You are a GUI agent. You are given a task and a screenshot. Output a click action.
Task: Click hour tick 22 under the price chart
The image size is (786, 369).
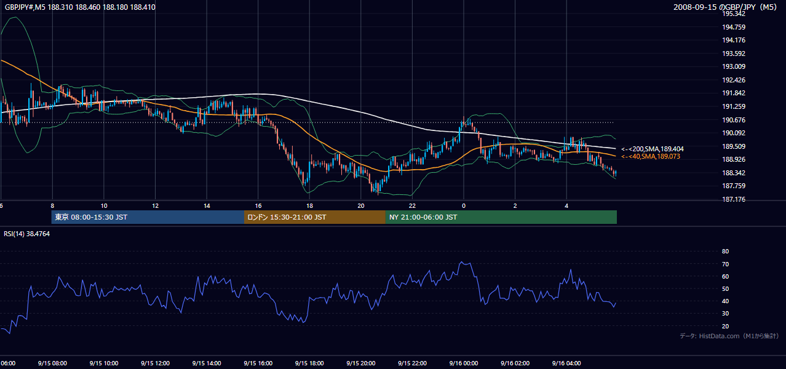click(412, 205)
